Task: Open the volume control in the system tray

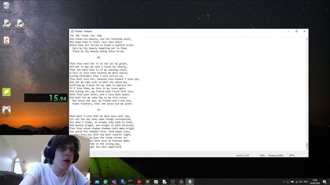Action: point(301,182)
